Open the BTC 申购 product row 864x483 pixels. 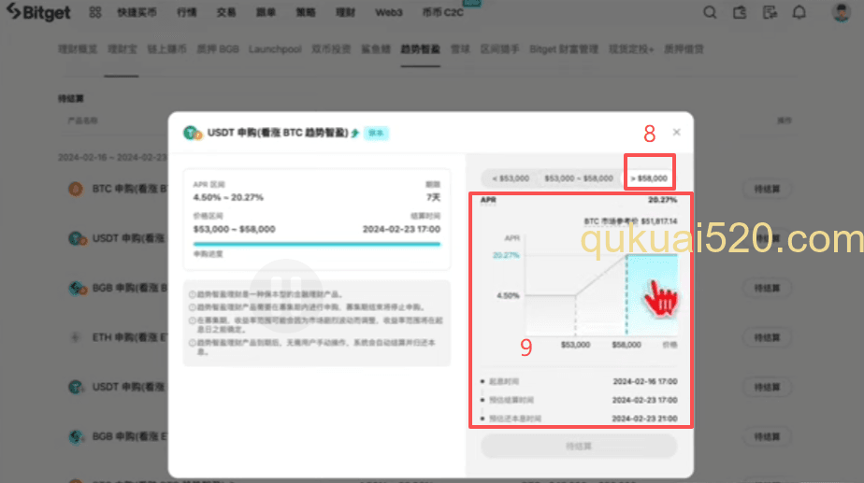pos(129,189)
